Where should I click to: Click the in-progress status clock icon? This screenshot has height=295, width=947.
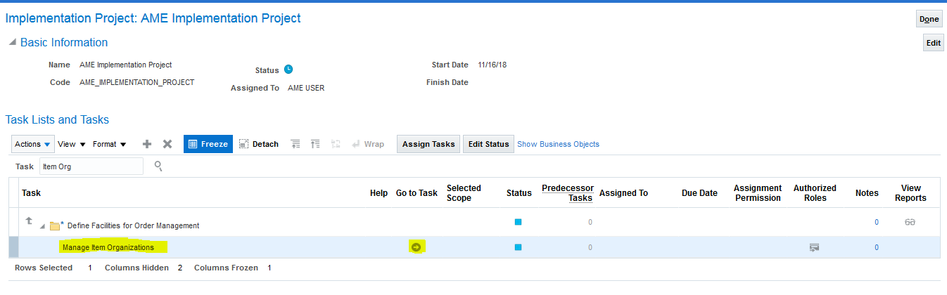pyautogui.click(x=288, y=70)
